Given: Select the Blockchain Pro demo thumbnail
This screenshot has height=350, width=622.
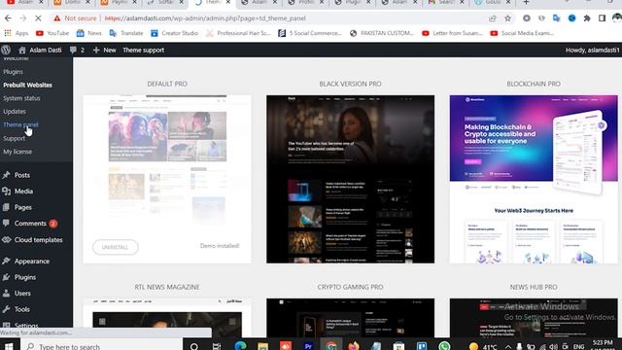Looking at the screenshot, I should pos(534,179).
